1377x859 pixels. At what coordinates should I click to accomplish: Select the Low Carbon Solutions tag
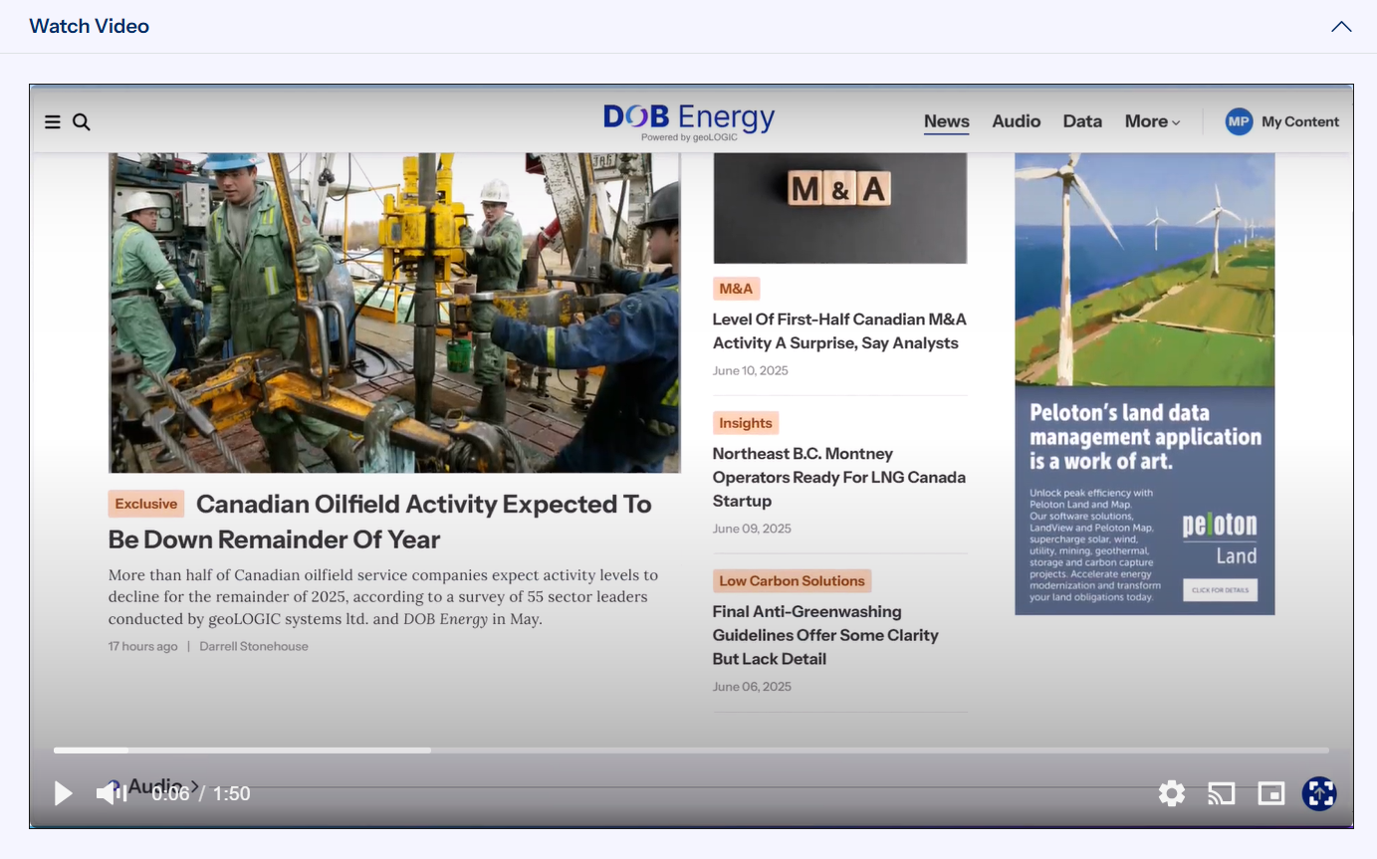(x=792, y=581)
